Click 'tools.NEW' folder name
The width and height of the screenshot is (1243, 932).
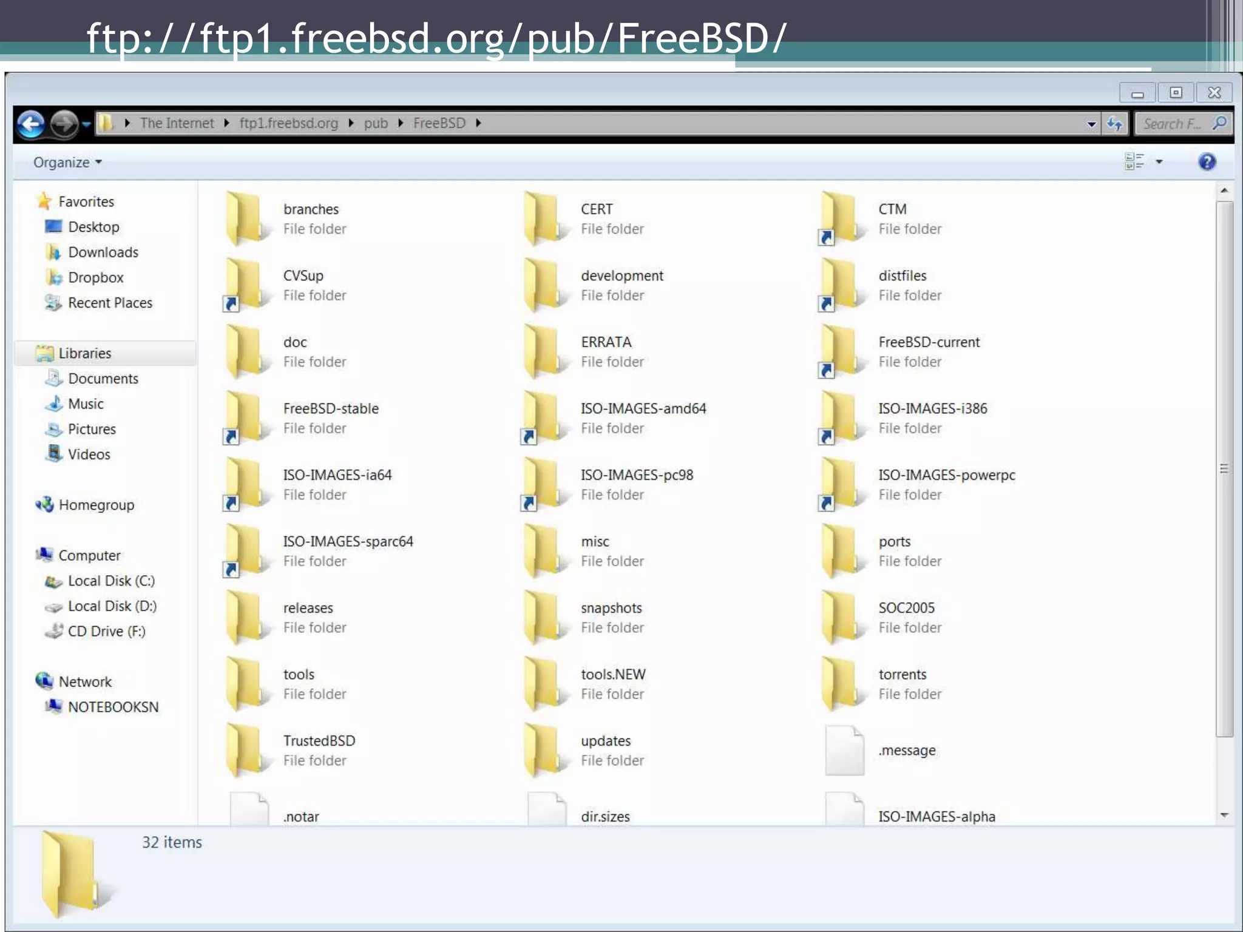coord(613,674)
